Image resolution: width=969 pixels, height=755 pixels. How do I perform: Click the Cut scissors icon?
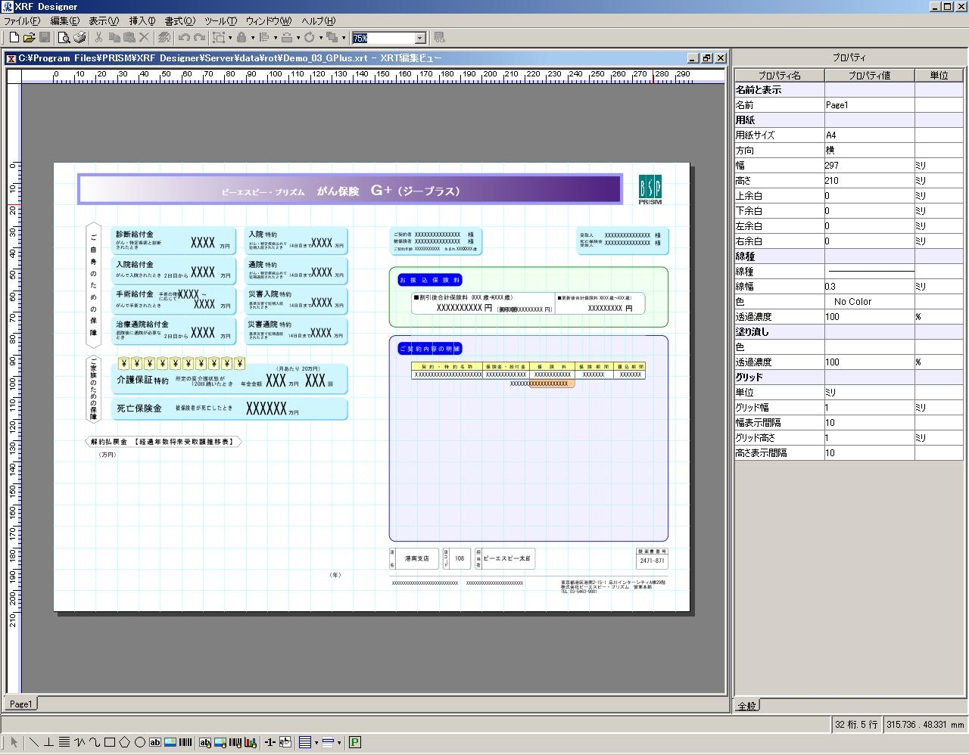click(x=98, y=37)
